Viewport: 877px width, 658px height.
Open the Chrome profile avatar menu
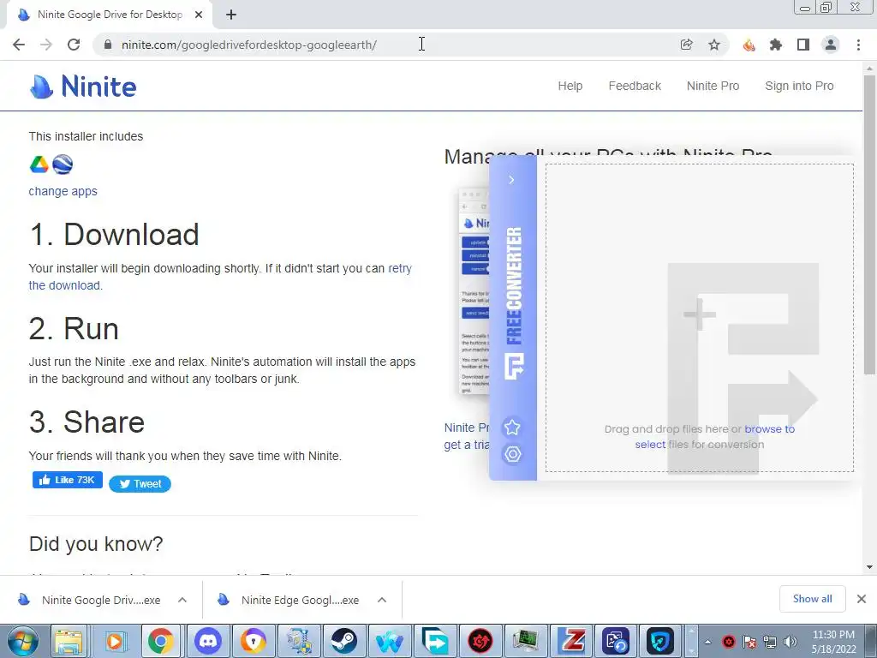pos(831,45)
